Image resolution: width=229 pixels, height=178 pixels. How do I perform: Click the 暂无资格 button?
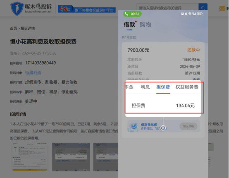(188, 126)
